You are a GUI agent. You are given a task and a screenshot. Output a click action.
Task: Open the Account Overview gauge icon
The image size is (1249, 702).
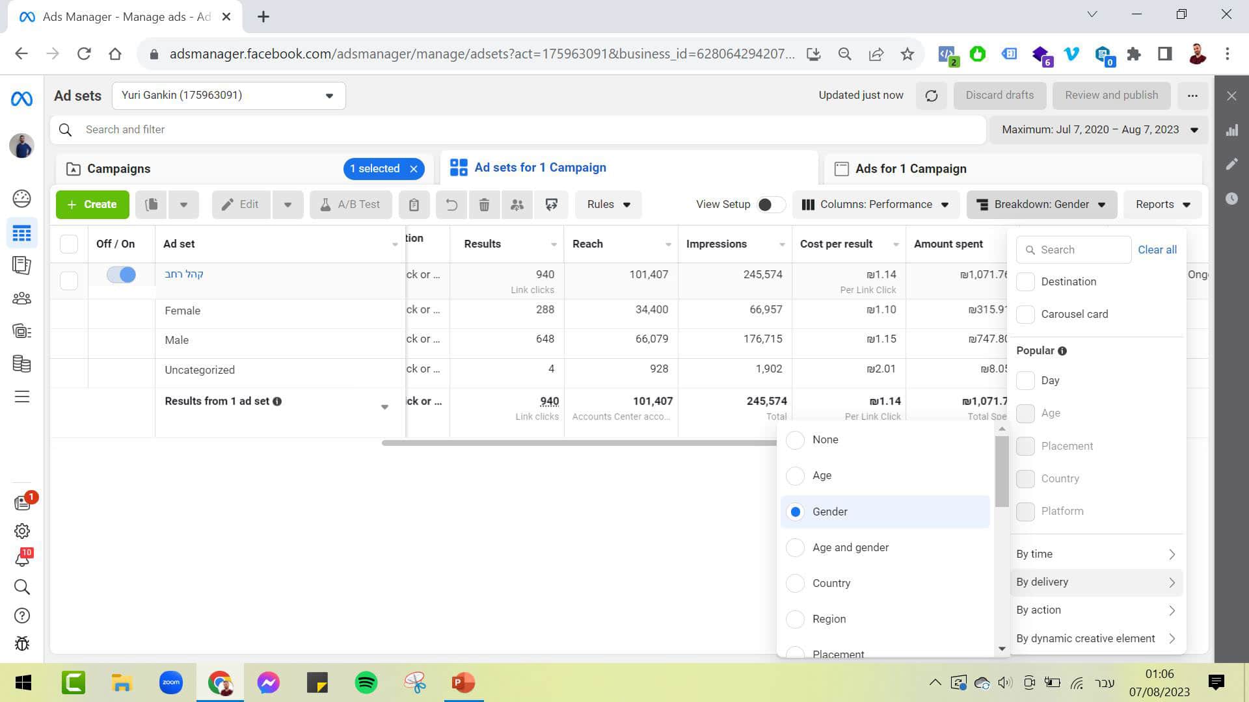click(21, 198)
